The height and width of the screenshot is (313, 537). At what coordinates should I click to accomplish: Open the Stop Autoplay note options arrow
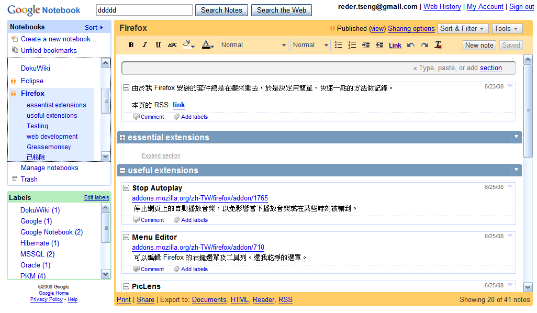[x=510, y=187]
